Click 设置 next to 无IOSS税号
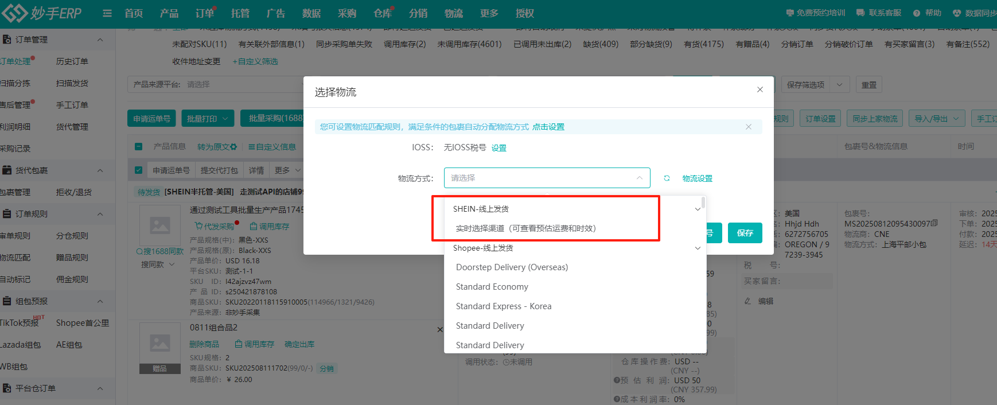 (x=499, y=148)
